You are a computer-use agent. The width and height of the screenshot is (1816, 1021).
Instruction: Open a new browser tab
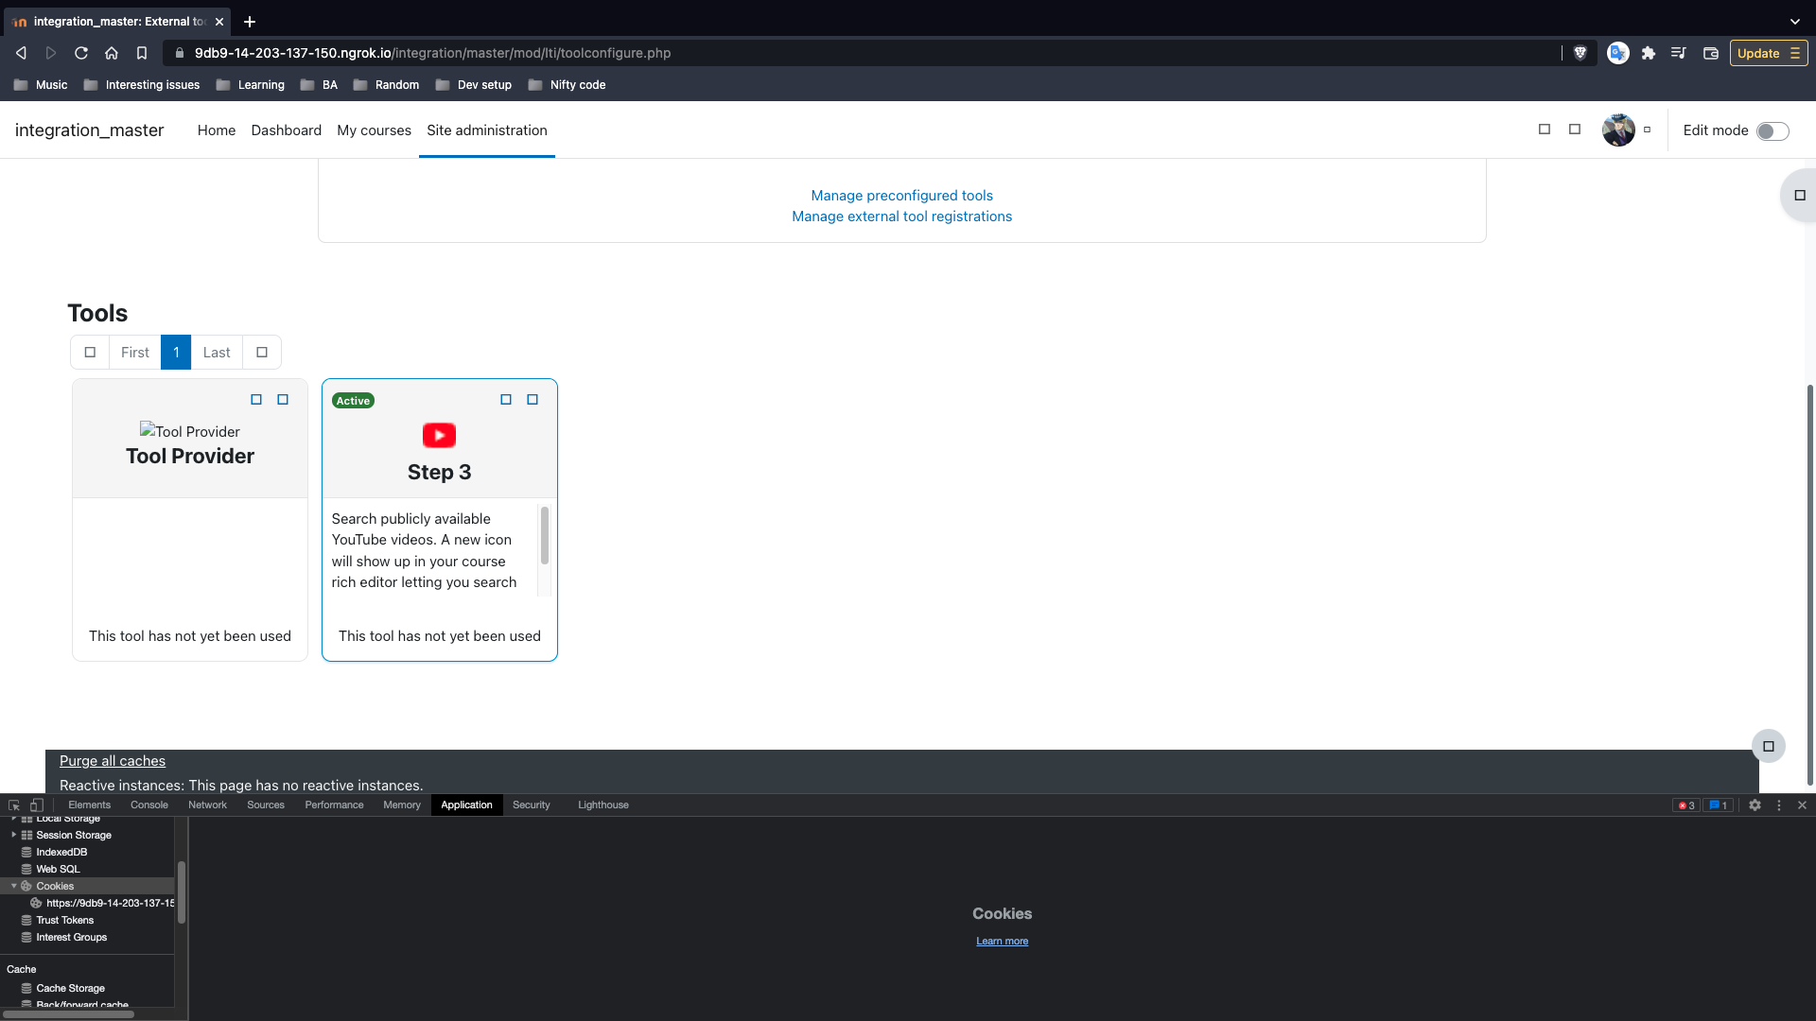pos(250,21)
